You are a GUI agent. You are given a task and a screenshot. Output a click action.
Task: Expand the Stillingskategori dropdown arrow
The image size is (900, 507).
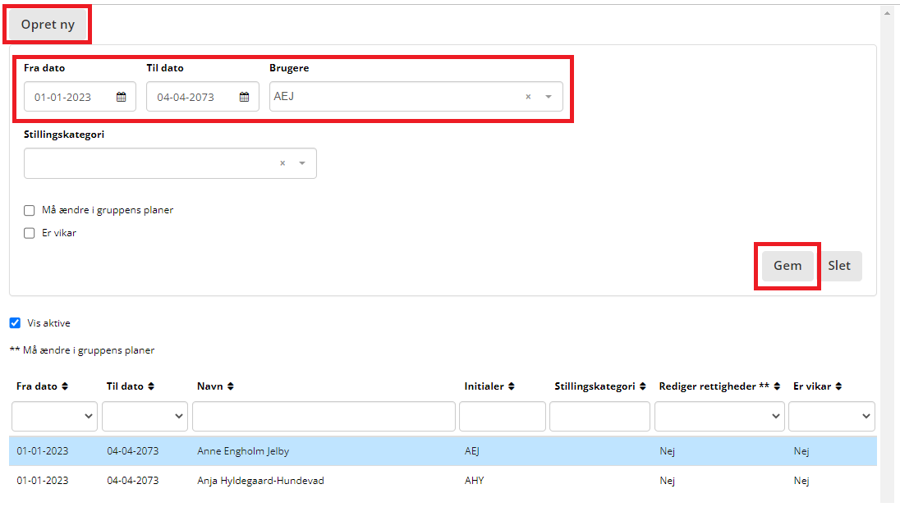click(302, 163)
